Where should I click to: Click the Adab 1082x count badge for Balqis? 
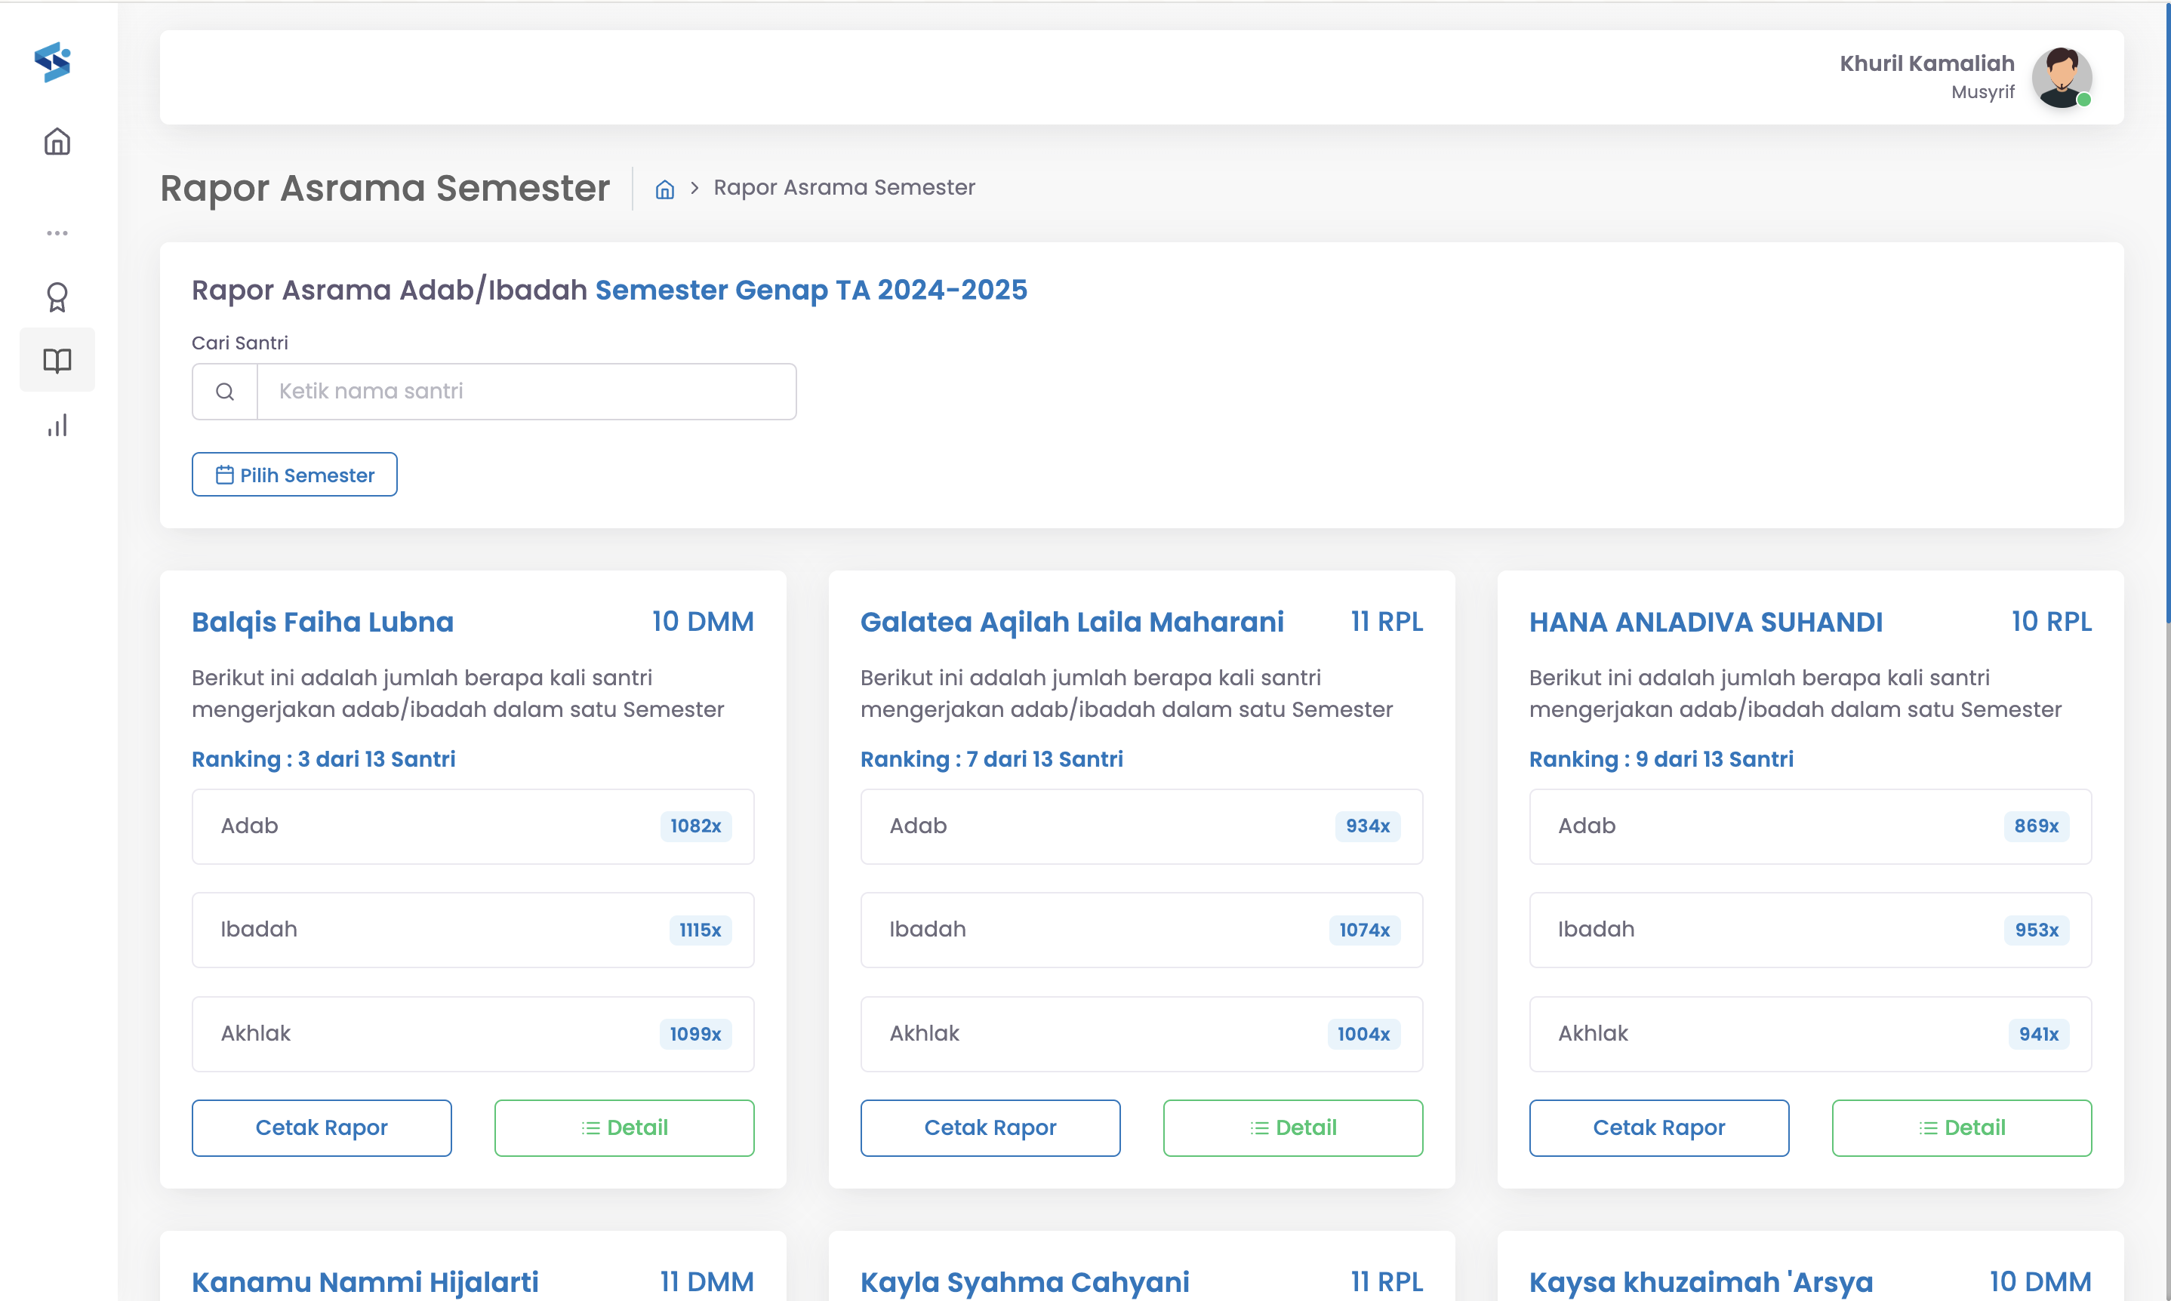point(694,826)
